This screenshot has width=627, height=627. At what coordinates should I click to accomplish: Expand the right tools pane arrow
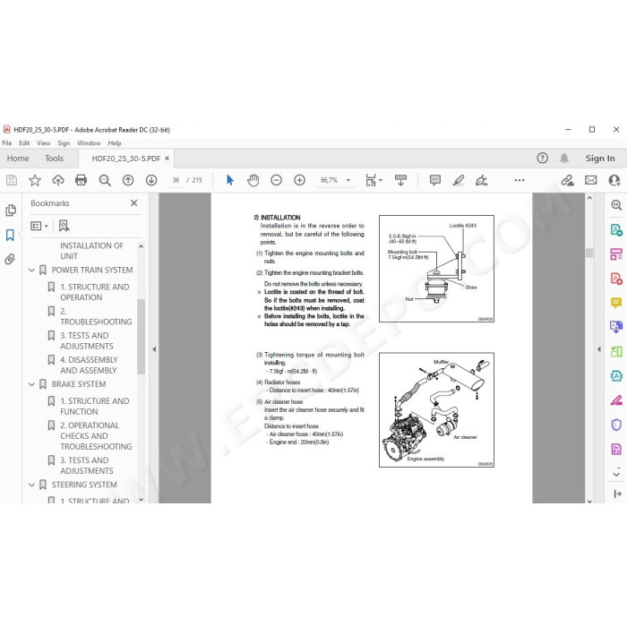coord(598,349)
